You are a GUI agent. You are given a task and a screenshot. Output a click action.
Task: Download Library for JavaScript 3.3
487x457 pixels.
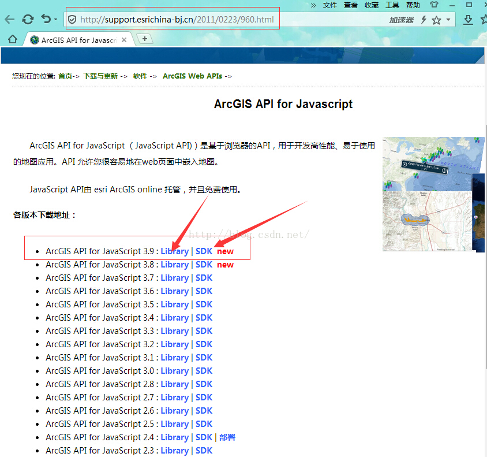tap(175, 331)
